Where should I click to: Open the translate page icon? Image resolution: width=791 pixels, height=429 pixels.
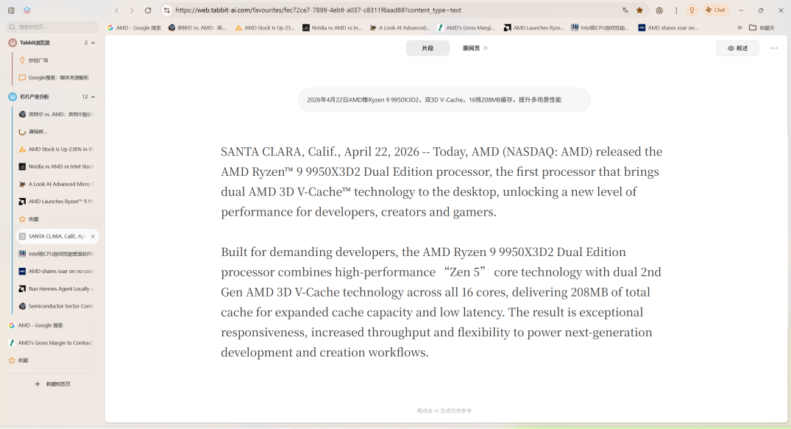(625, 10)
